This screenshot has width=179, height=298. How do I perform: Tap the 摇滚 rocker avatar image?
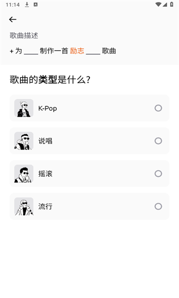[x=24, y=173]
